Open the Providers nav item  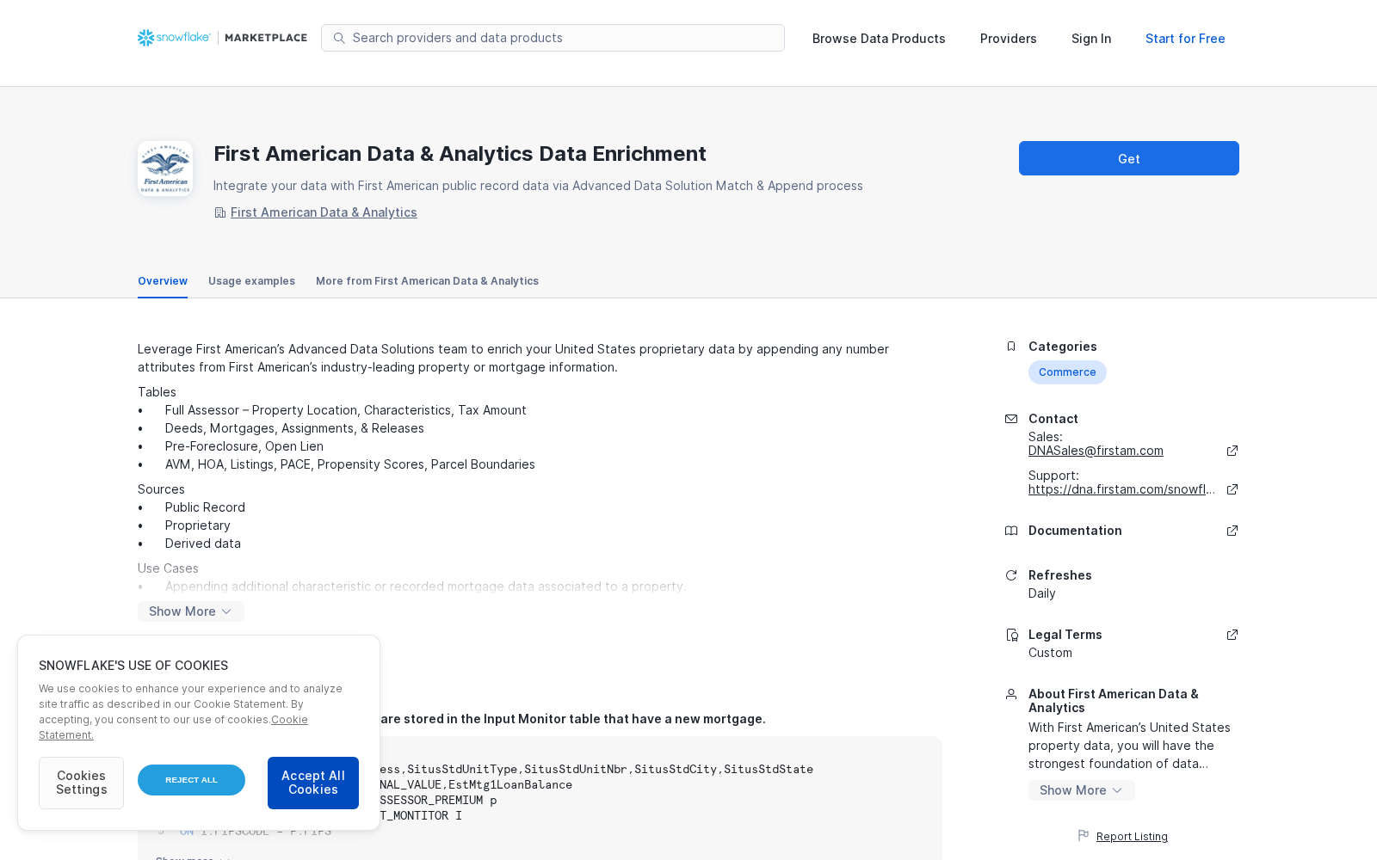(1009, 39)
